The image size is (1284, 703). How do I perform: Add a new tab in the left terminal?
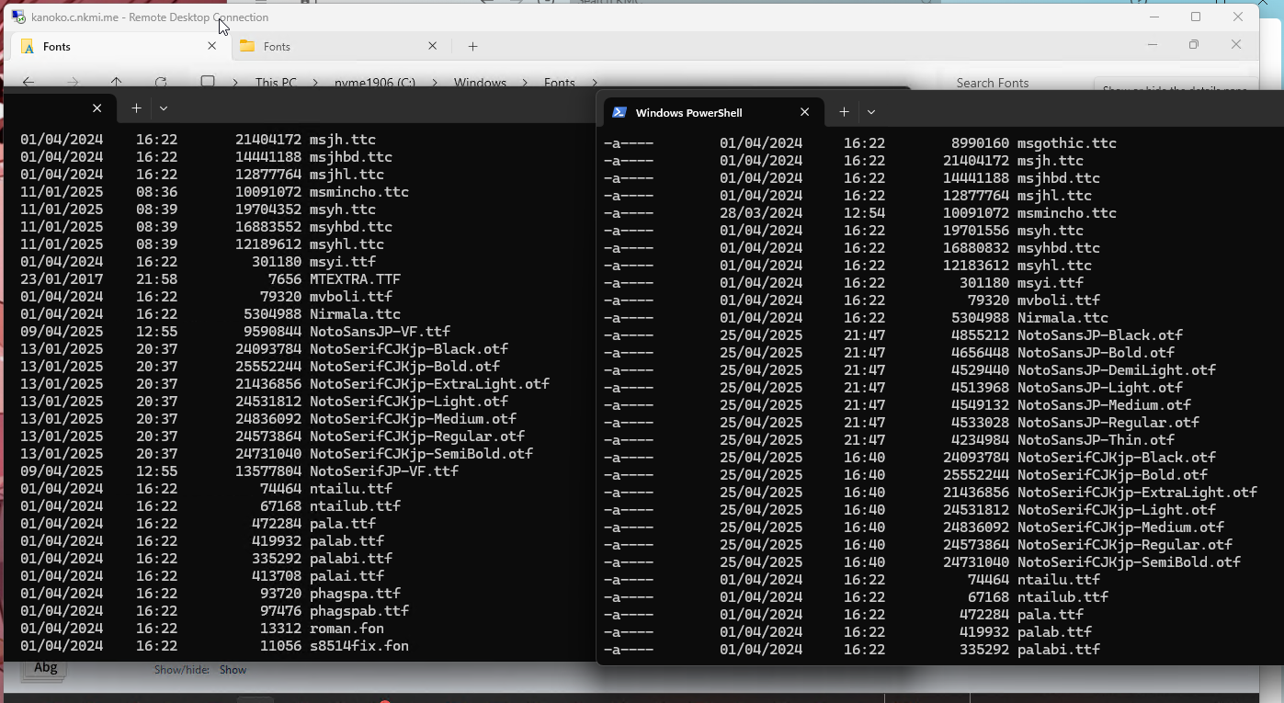click(136, 108)
